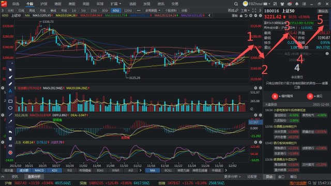Select the rectangle drawing tool
The image size is (331, 186).
10,101
